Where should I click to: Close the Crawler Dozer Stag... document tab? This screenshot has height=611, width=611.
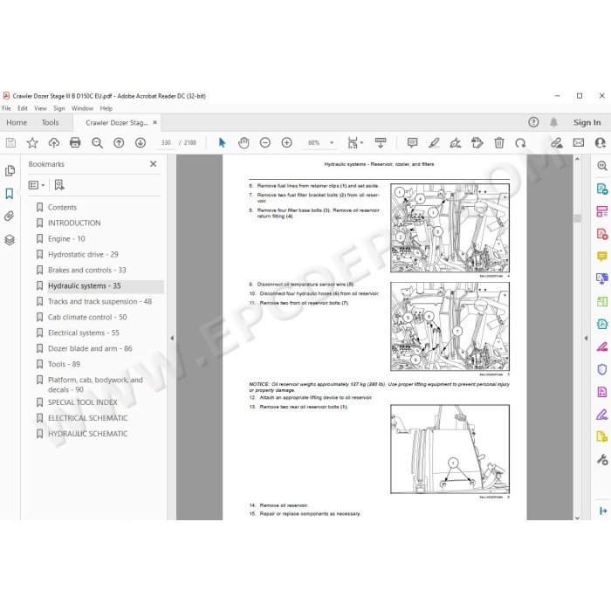pos(154,122)
